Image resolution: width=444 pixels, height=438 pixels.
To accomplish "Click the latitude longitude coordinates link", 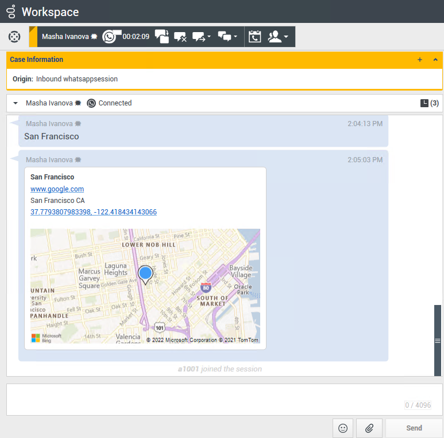I will 94,212.
